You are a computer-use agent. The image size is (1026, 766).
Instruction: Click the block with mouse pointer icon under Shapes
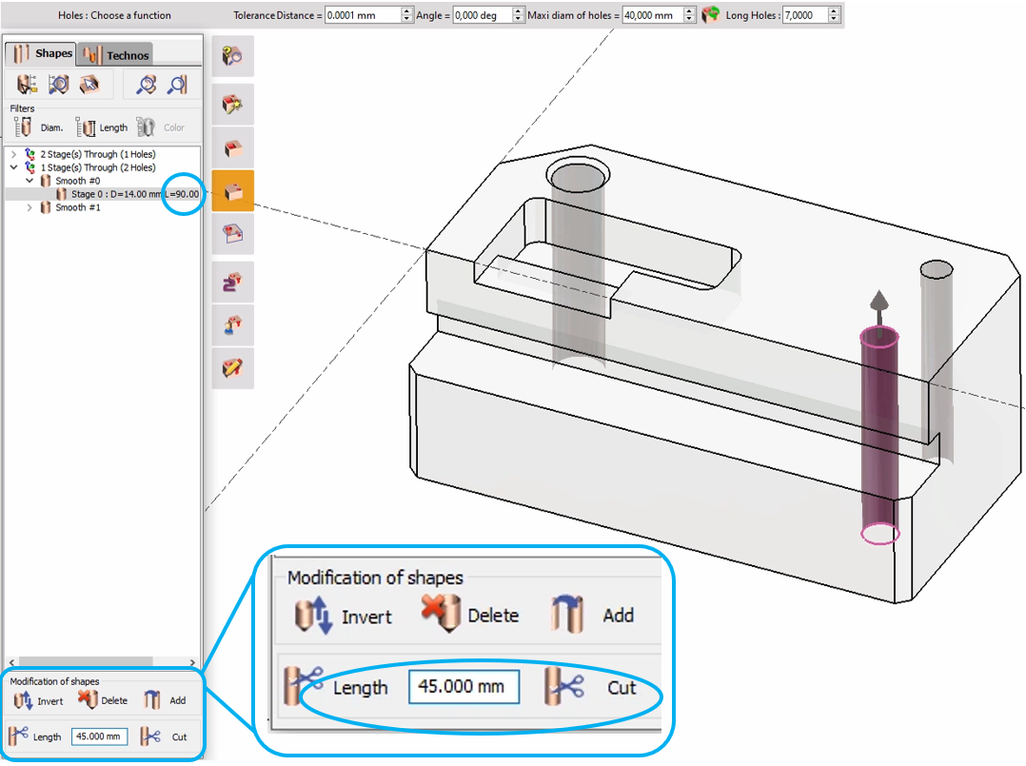(x=89, y=85)
